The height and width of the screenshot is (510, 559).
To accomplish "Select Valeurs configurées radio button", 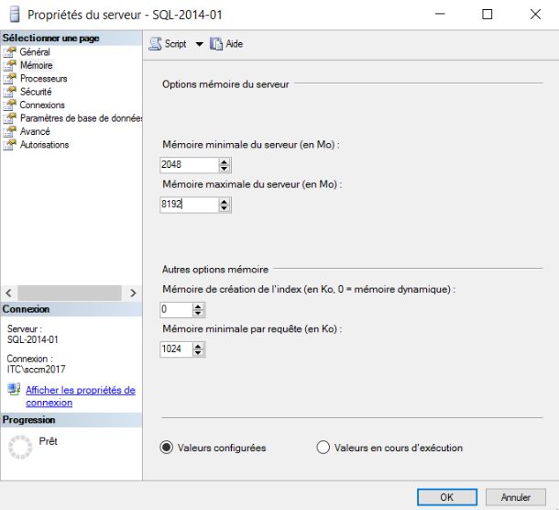I will click(x=167, y=448).
